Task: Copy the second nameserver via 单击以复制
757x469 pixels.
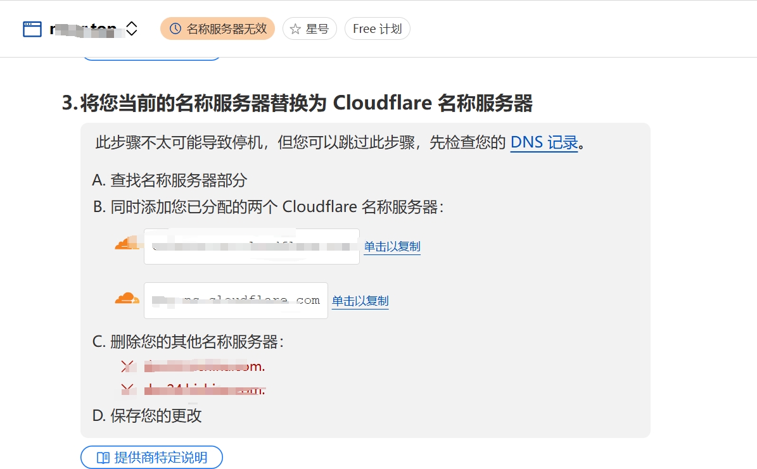Action: click(360, 301)
